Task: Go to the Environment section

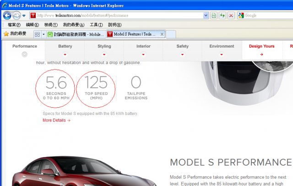Action: point(222,46)
